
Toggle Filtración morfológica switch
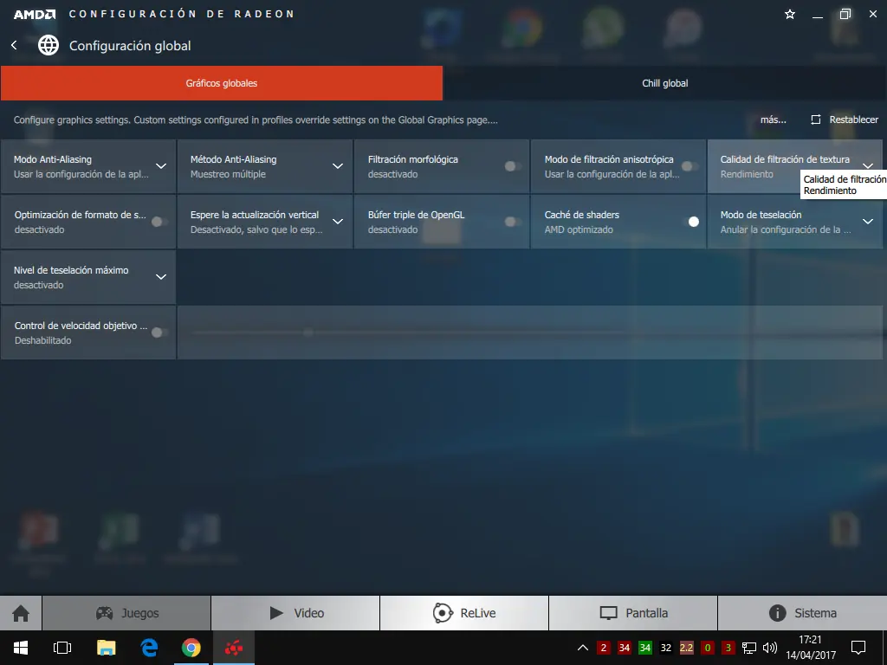coord(513,166)
